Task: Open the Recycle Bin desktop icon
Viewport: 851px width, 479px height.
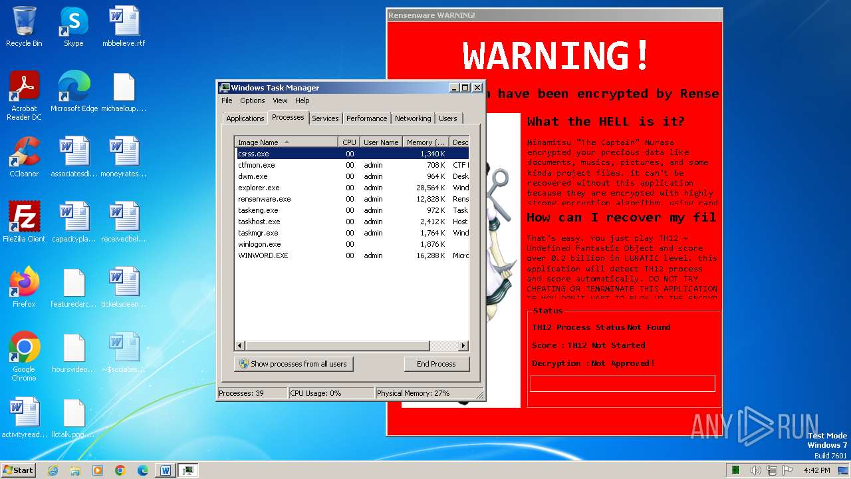Action: tap(24, 27)
